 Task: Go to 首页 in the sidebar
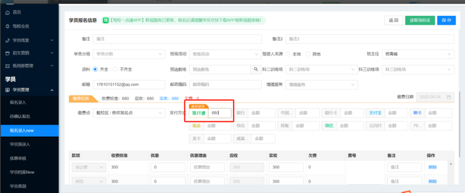pos(17,13)
